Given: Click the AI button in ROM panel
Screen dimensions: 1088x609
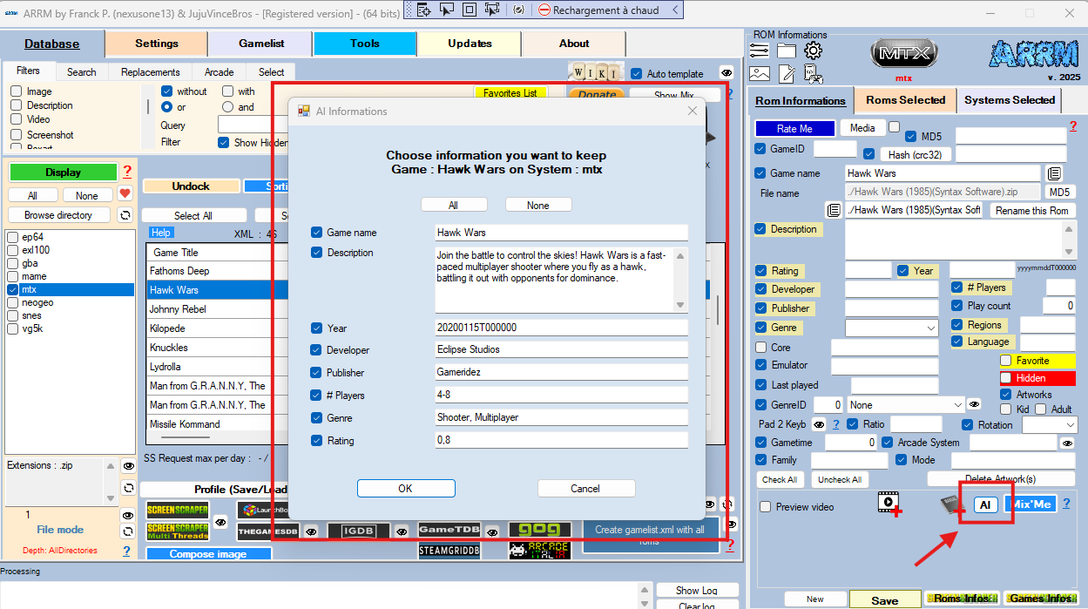Looking at the screenshot, I should point(985,504).
